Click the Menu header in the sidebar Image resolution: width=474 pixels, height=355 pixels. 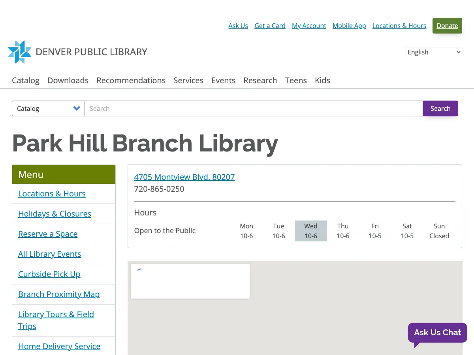[64, 174]
